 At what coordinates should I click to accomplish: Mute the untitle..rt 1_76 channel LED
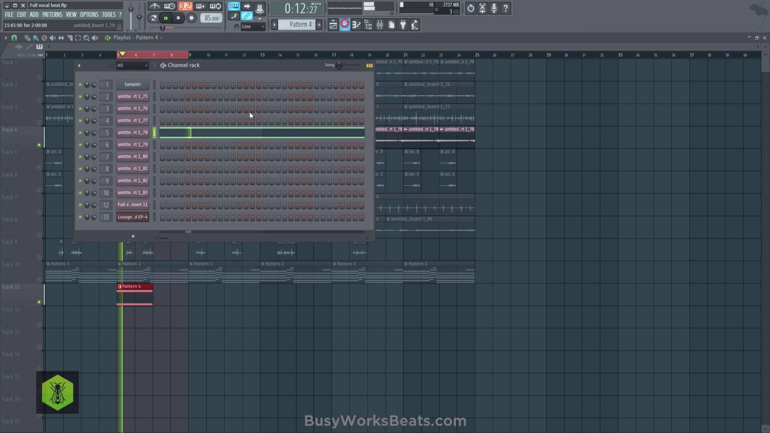pyautogui.click(x=80, y=108)
